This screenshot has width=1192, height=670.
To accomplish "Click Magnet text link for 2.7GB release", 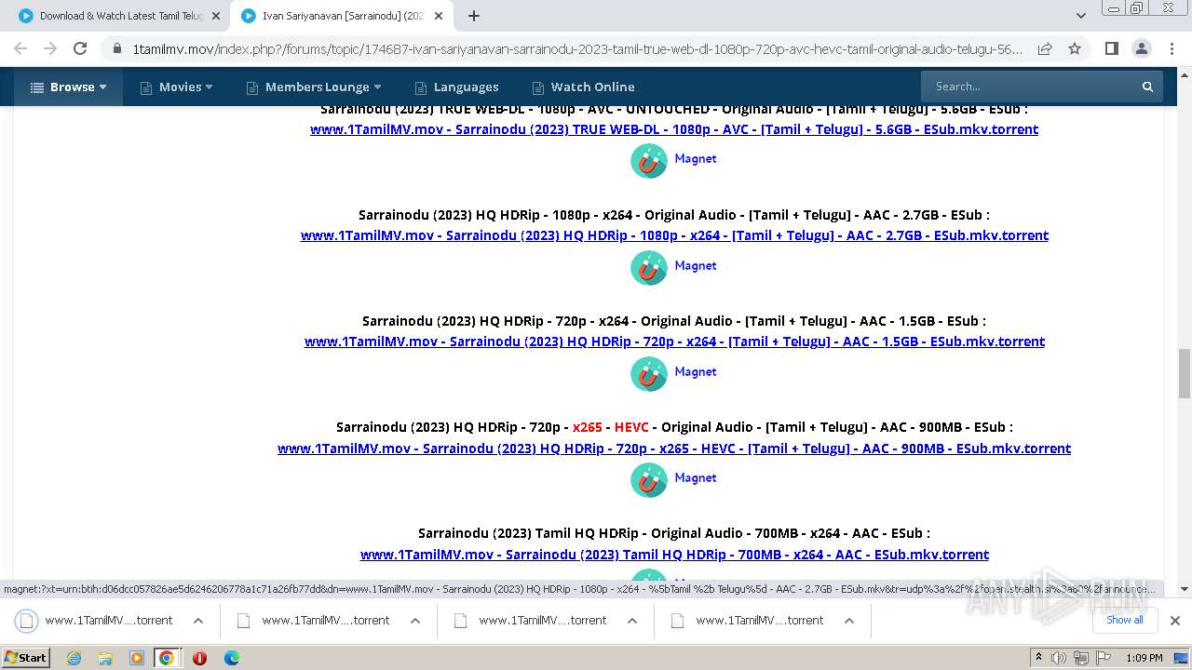I will [696, 265].
